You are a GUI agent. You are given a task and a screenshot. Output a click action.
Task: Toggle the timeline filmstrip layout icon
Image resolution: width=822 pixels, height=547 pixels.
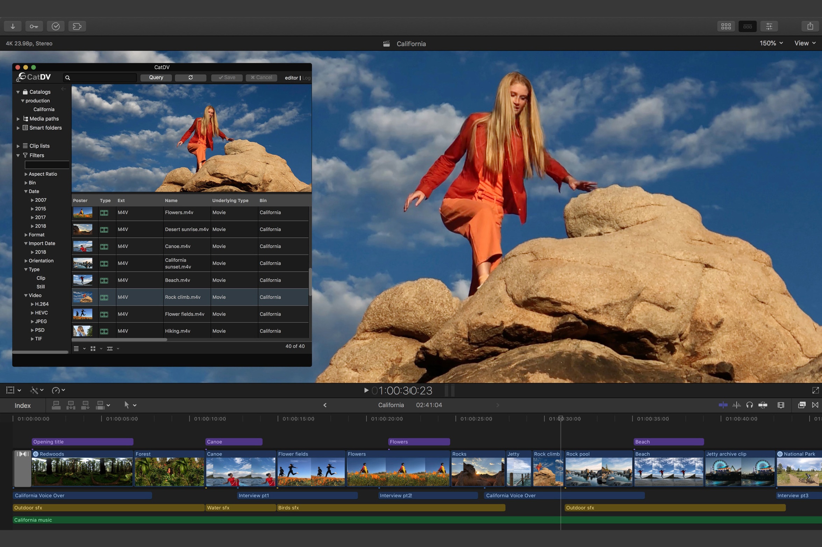[748, 26]
